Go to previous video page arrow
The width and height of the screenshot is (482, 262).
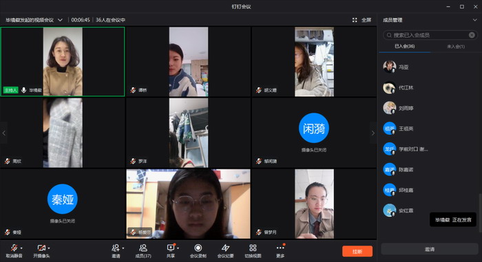[x=3, y=133]
